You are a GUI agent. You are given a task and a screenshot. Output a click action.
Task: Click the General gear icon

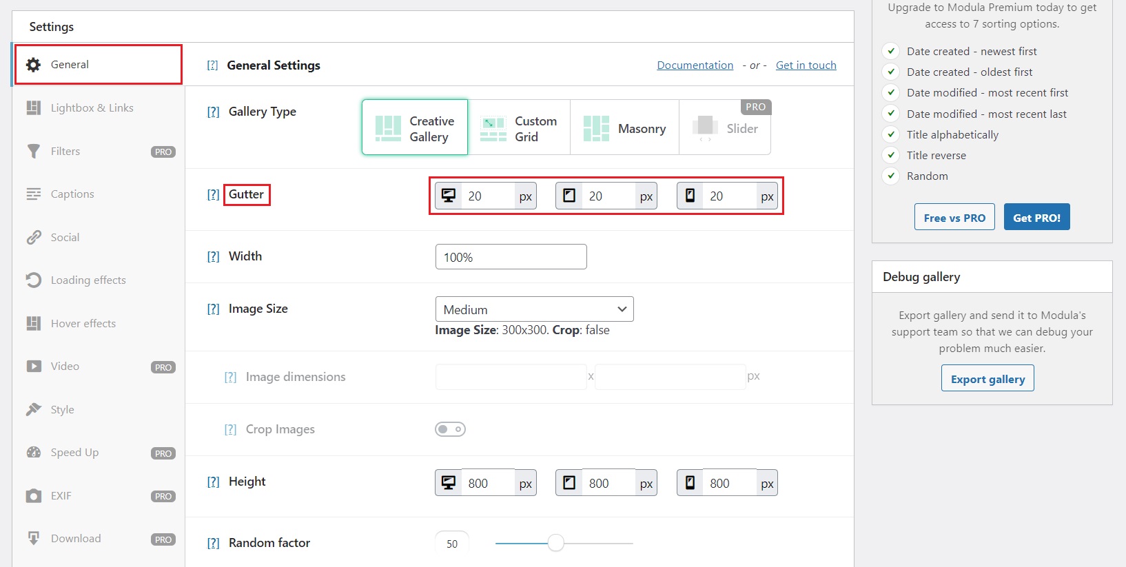(33, 65)
